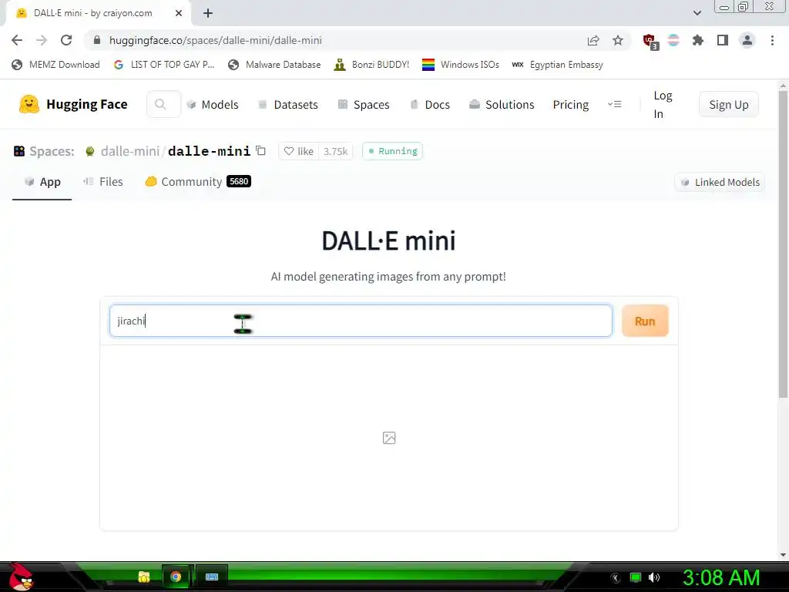
Task: Click the Spaces grid icon
Action: [x=19, y=151]
